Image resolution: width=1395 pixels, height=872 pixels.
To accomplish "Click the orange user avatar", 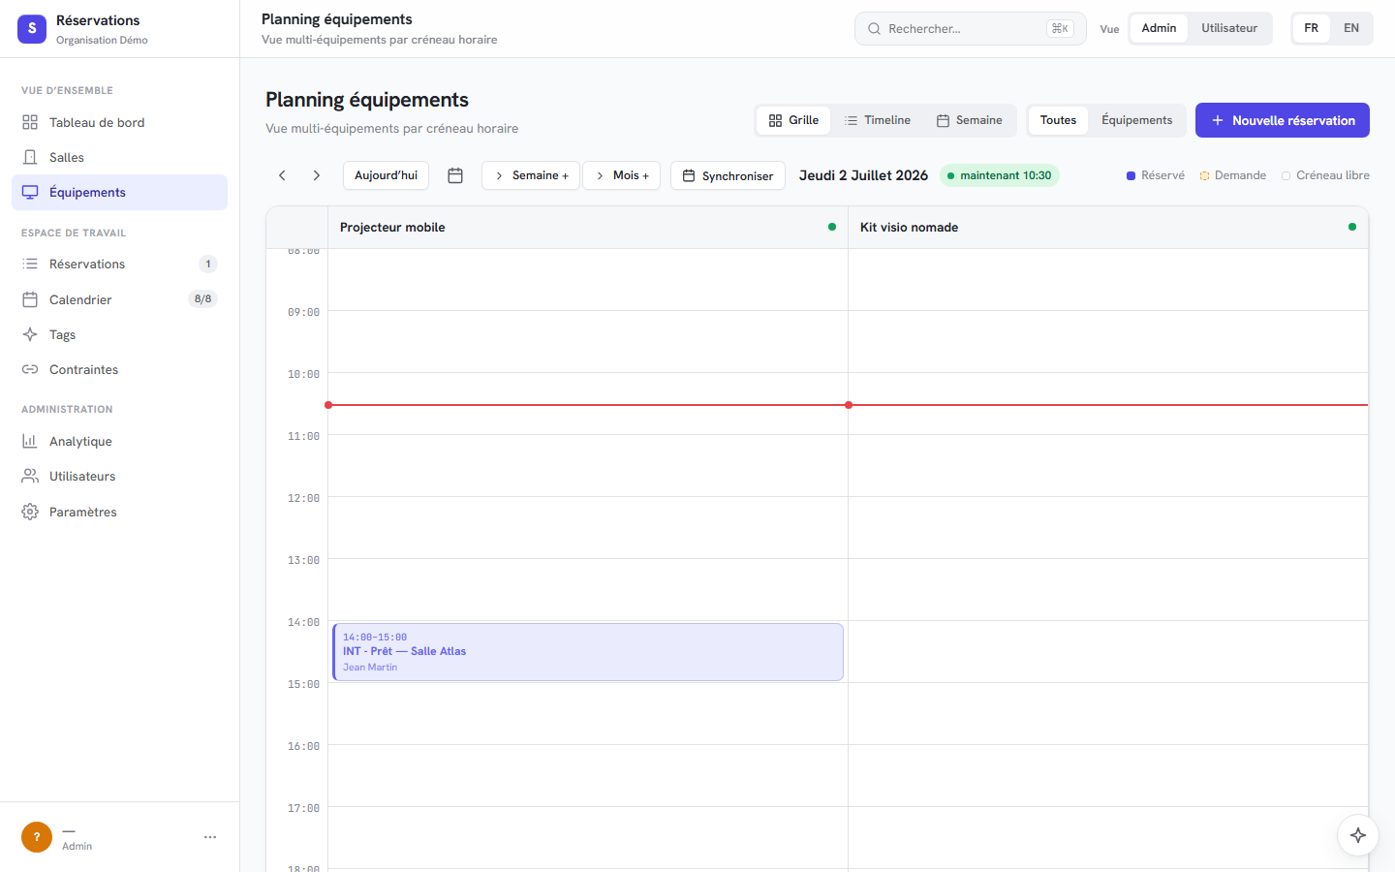I will (x=37, y=837).
